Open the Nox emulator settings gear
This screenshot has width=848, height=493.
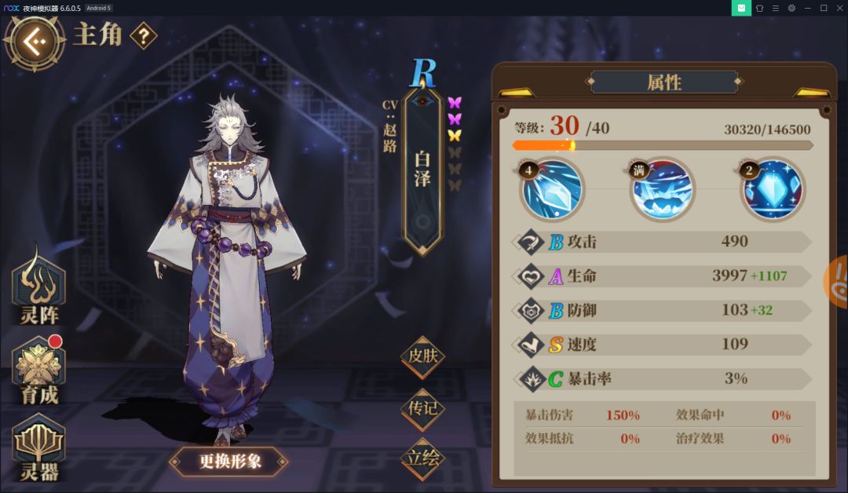pos(791,8)
